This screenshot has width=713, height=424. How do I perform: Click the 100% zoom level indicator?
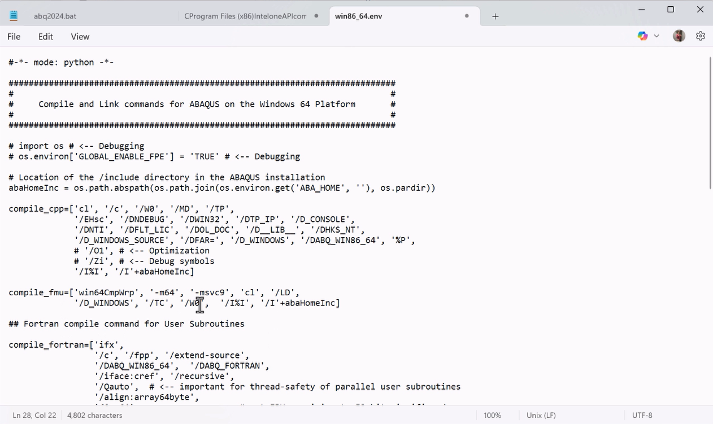click(x=492, y=415)
